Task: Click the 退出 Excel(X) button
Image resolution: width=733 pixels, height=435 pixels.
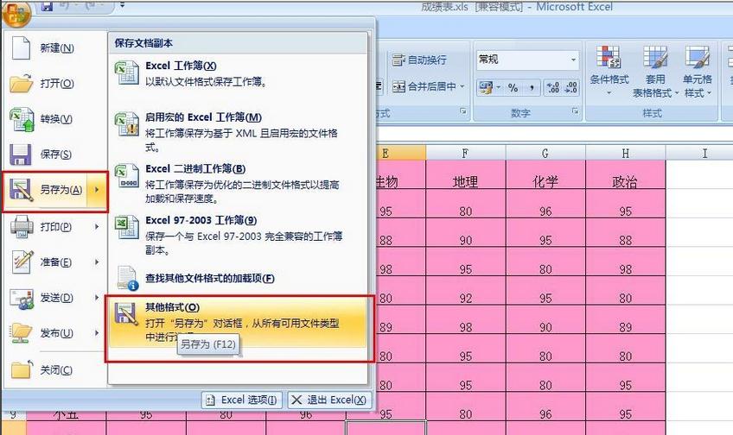Action: coord(329,400)
